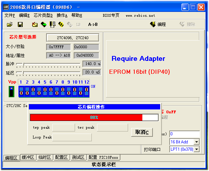The width and height of the screenshot is (209, 171).
Task: Click the 取消C cancel button
Action: coord(142,132)
